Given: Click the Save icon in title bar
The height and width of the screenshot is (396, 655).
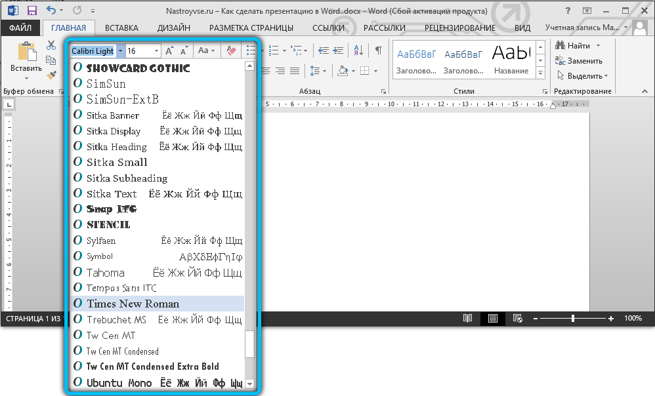Looking at the screenshot, I should coord(32,10).
